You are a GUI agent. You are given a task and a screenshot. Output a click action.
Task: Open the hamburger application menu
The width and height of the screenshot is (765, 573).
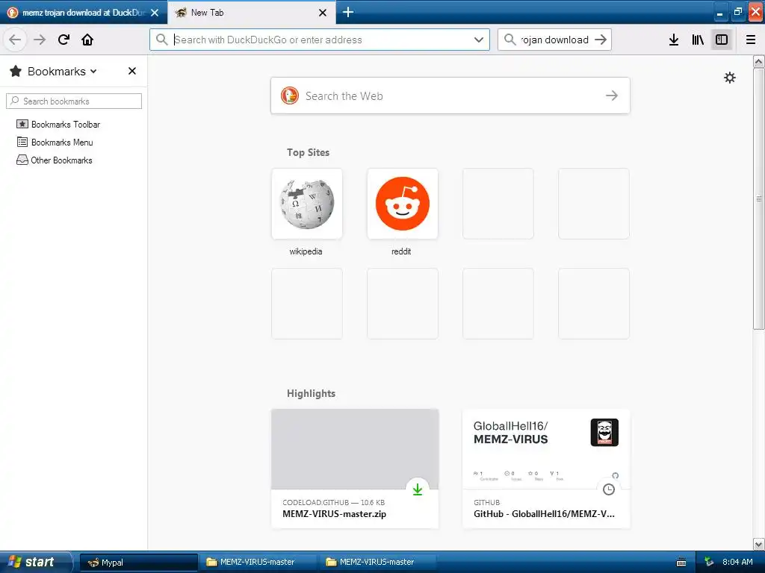751,40
